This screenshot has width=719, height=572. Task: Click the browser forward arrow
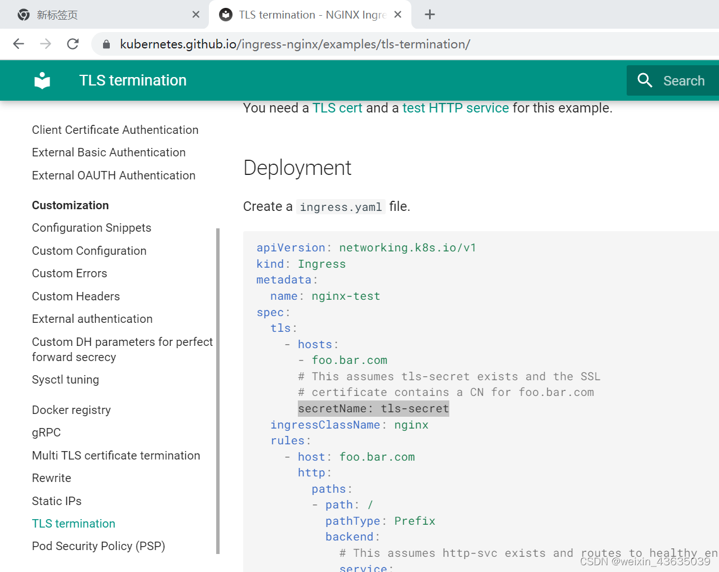point(46,44)
